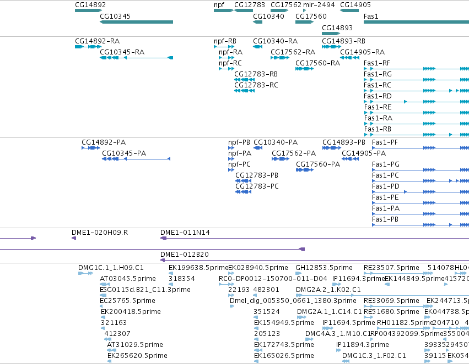Select the DME1-020H09.R clone label

coord(100,233)
